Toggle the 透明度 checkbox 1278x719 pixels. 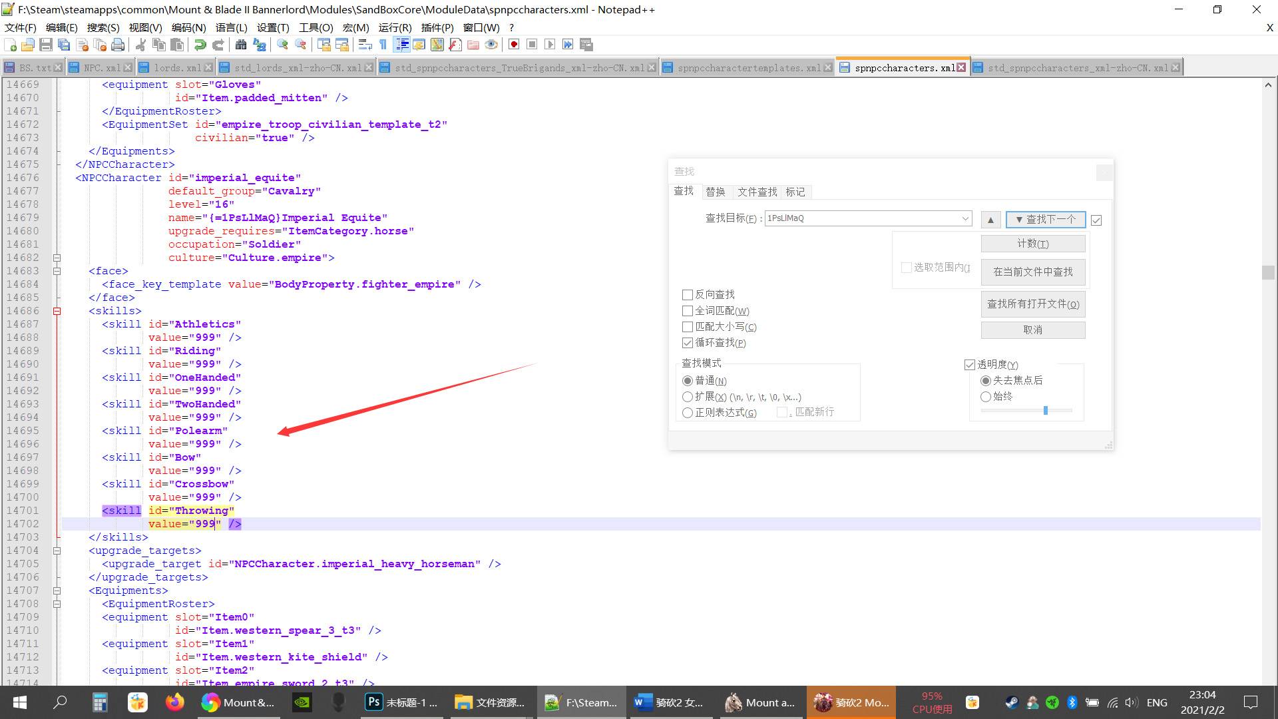point(970,365)
